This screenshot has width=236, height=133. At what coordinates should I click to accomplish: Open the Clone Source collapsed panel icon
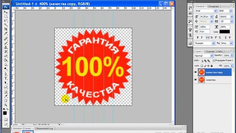coord(190,35)
